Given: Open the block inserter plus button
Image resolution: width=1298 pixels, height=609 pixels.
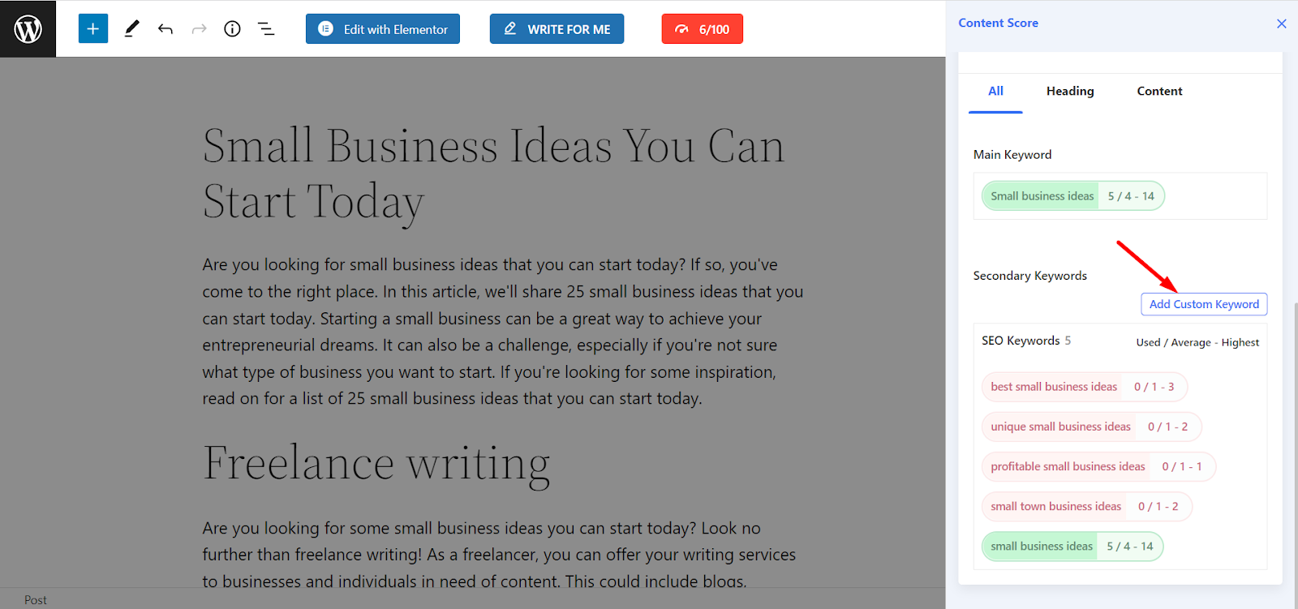Looking at the screenshot, I should [93, 29].
